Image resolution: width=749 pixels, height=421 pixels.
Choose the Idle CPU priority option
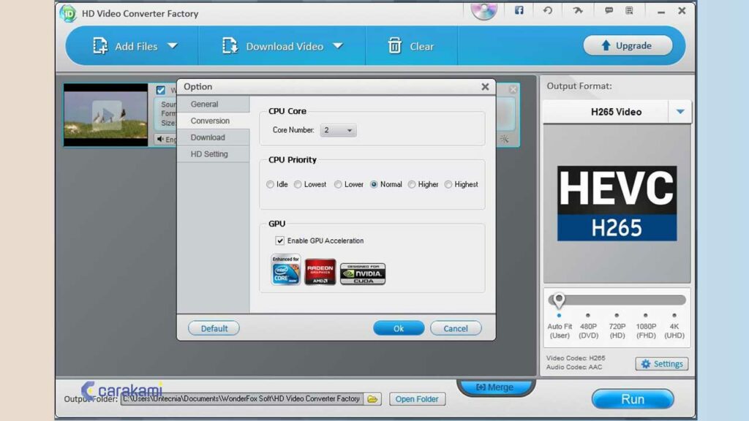pos(270,184)
